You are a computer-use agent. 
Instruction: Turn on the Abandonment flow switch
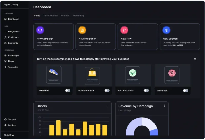pos(107,91)
